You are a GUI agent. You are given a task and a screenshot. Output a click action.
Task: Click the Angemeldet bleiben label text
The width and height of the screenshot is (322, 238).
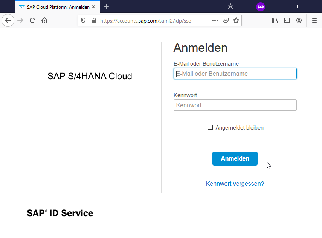[240, 128]
